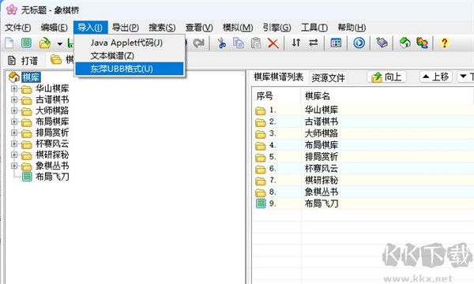Open the 引擎(G) menu
The width and height of the screenshot is (474, 284).
click(x=276, y=28)
